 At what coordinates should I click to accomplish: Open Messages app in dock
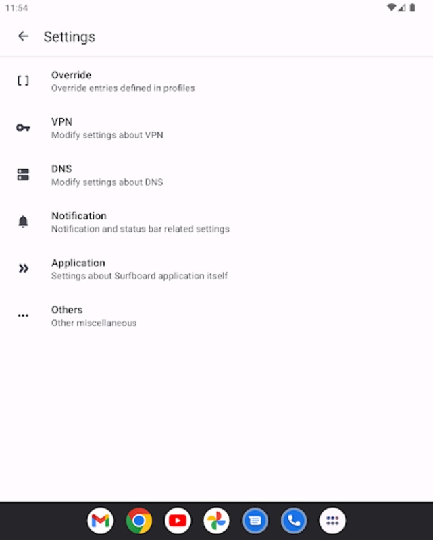coord(255,520)
